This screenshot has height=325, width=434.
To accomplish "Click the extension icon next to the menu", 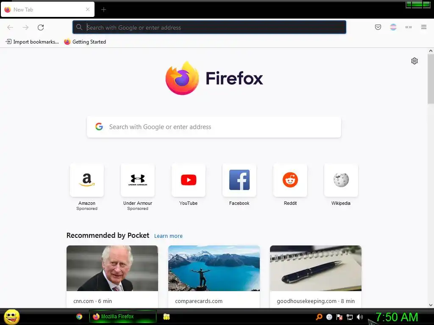I will [408, 27].
